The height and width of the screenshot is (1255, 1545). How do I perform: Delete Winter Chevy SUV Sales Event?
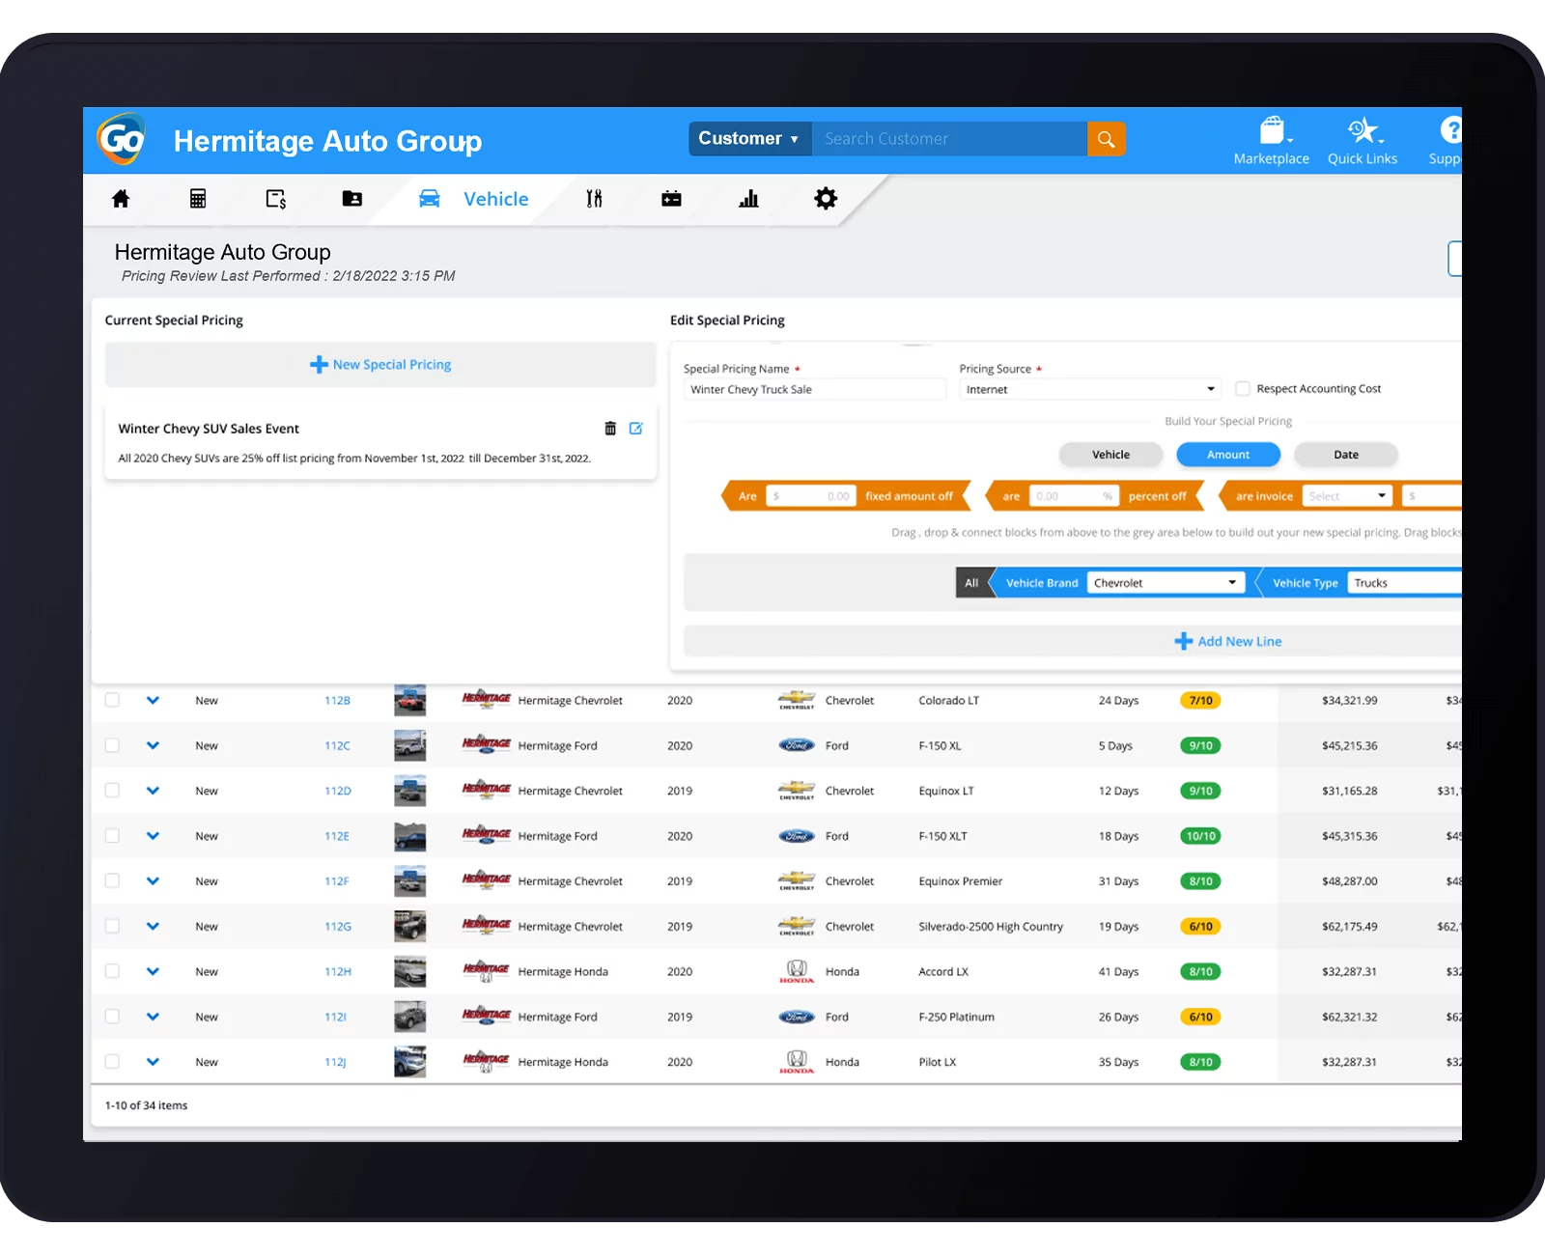point(610,429)
